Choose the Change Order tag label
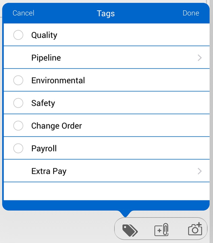Screen dimensions: 213x243 coord(57,126)
